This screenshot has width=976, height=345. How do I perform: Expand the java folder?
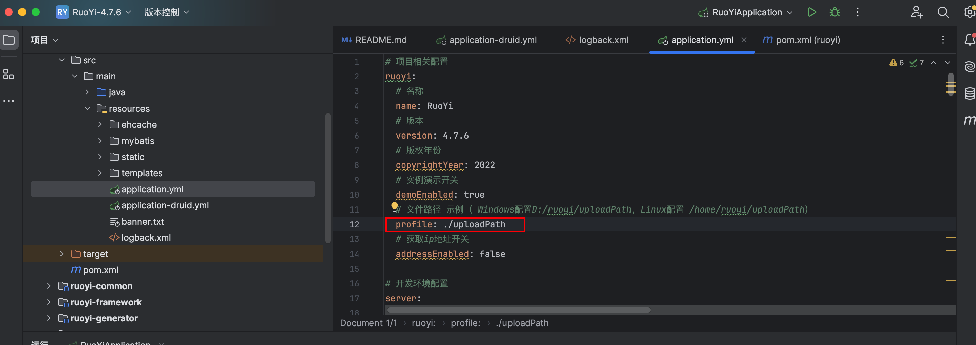click(x=87, y=92)
